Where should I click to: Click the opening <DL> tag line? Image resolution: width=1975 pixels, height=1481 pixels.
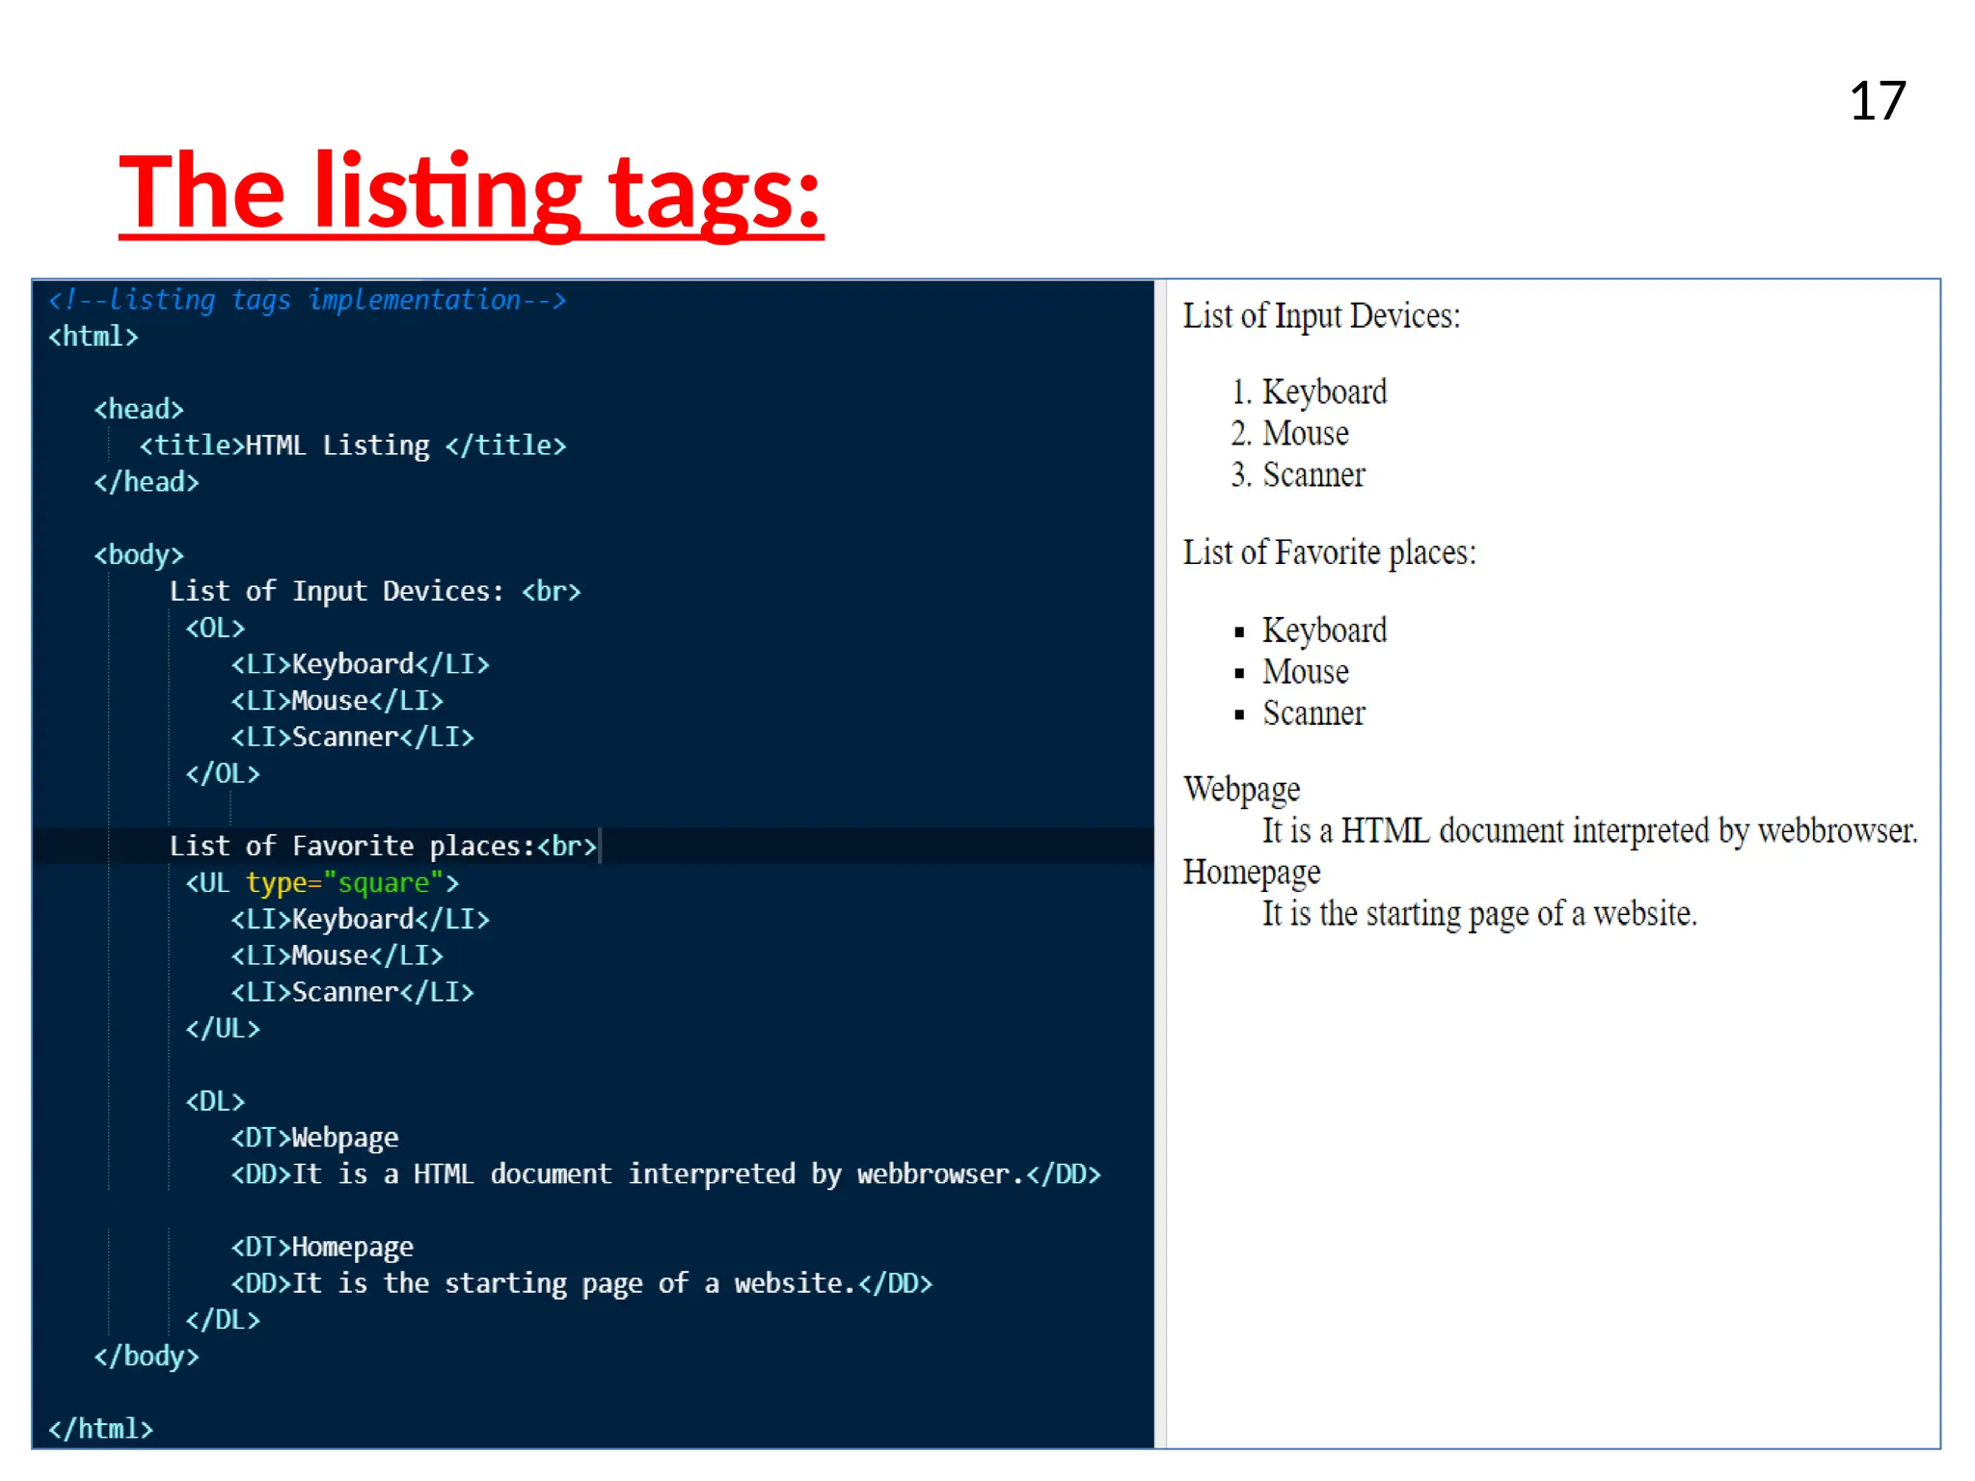(x=215, y=1101)
